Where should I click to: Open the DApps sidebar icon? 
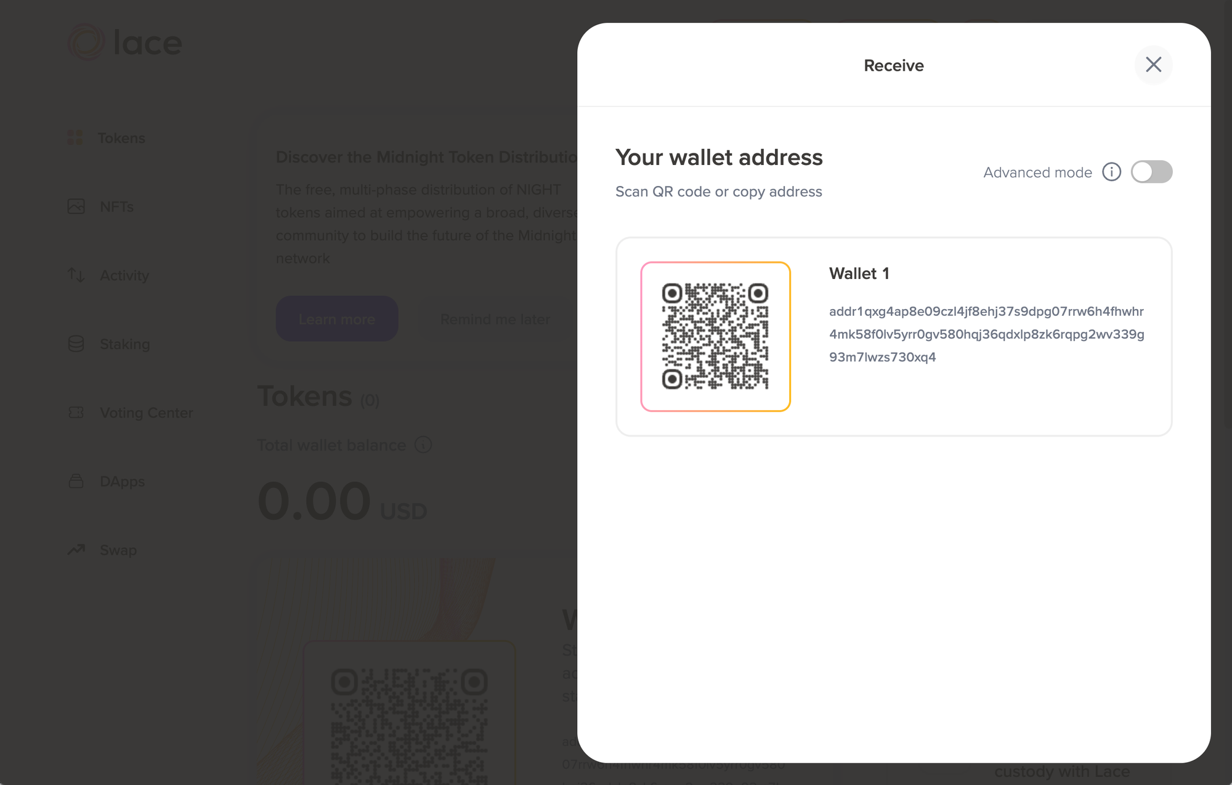click(x=76, y=481)
